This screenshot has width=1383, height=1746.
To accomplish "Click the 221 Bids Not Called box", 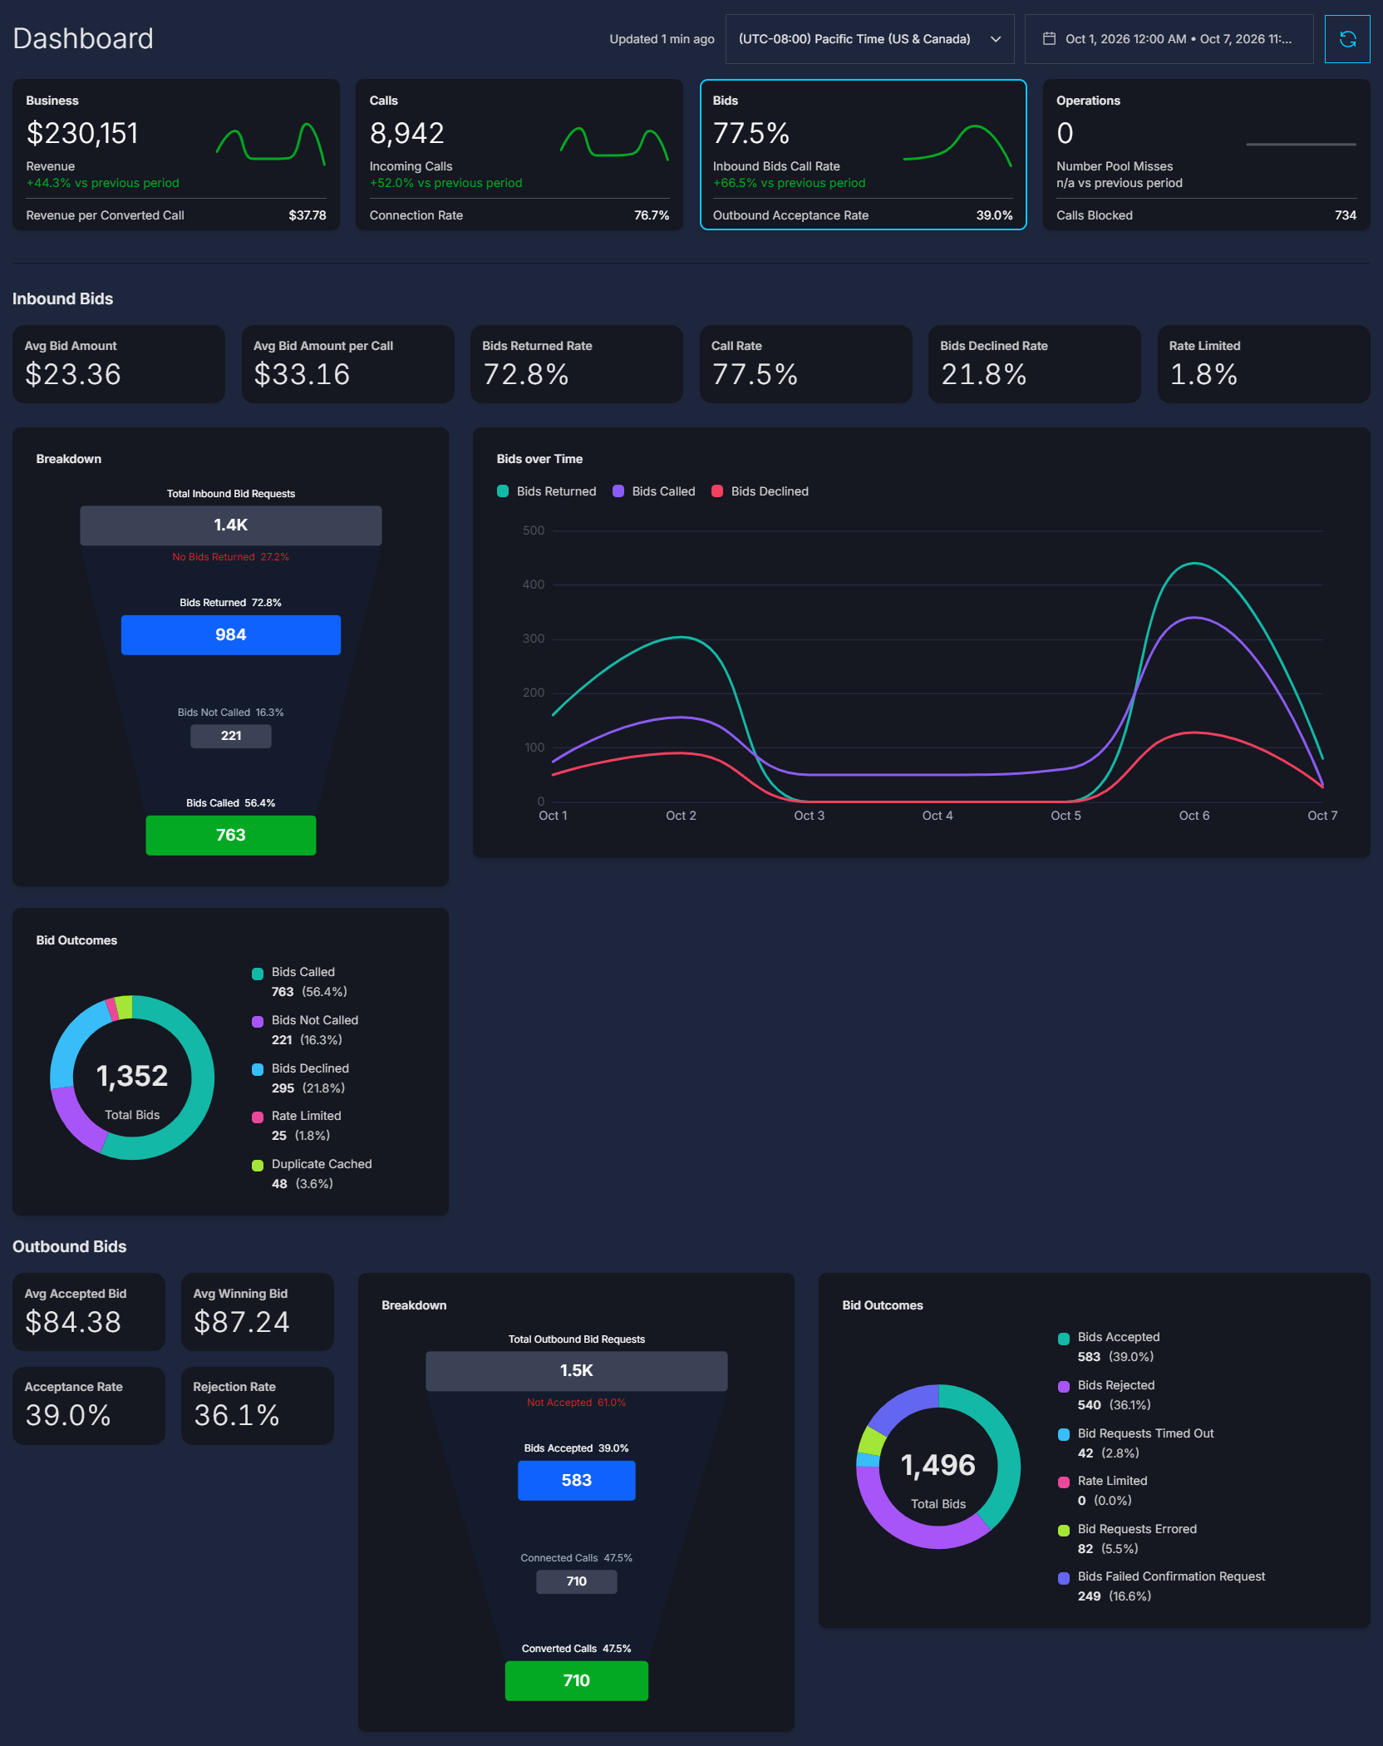I will 231,736.
